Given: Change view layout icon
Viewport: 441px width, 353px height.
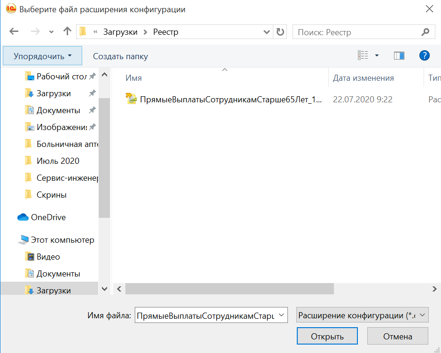Looking at the screenshot, I should pyautogui.click(x=363, y=56).
